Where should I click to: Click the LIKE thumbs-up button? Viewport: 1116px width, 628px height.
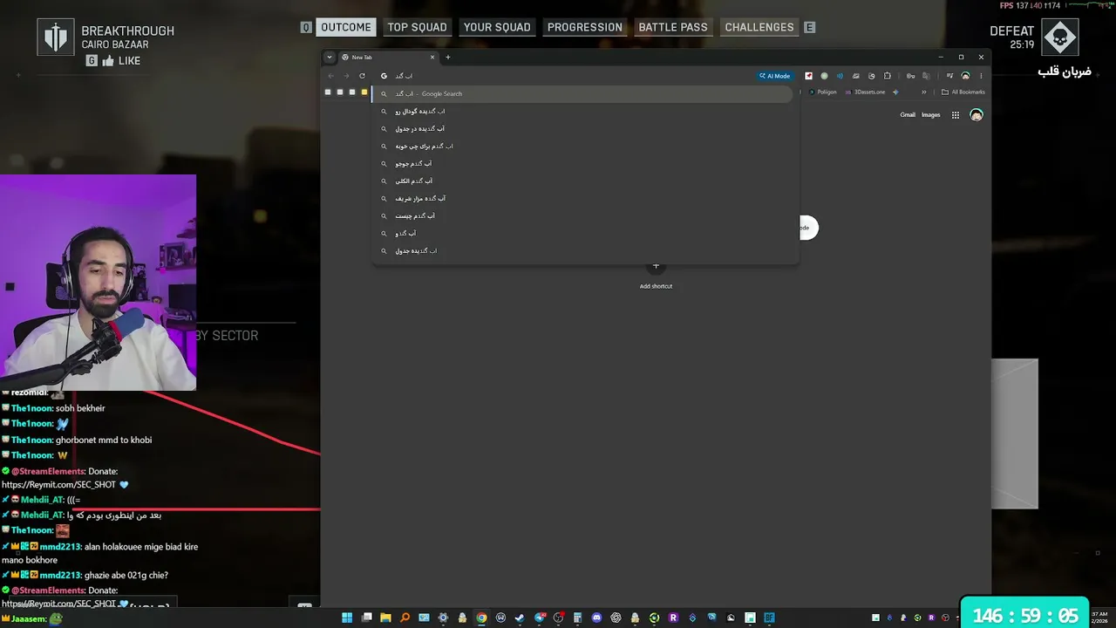click(108, 61)
